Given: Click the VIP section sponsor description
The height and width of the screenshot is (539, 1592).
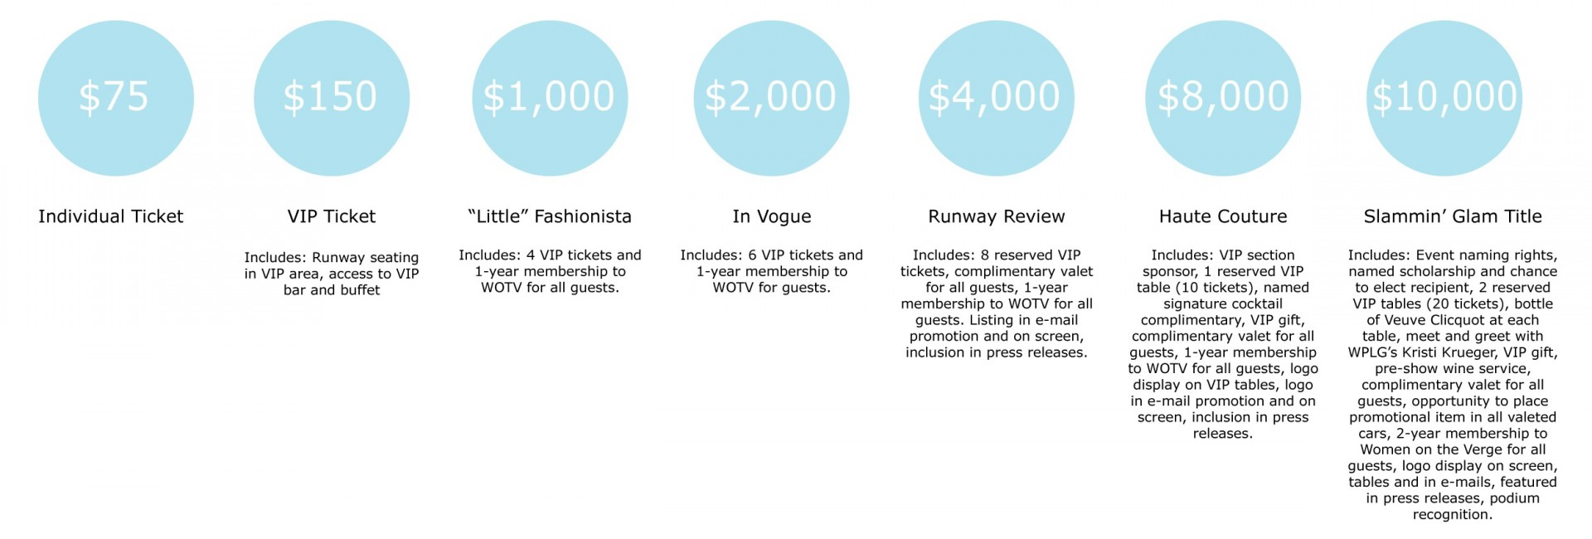Looking at the screenshot, I should point(1223,344).
